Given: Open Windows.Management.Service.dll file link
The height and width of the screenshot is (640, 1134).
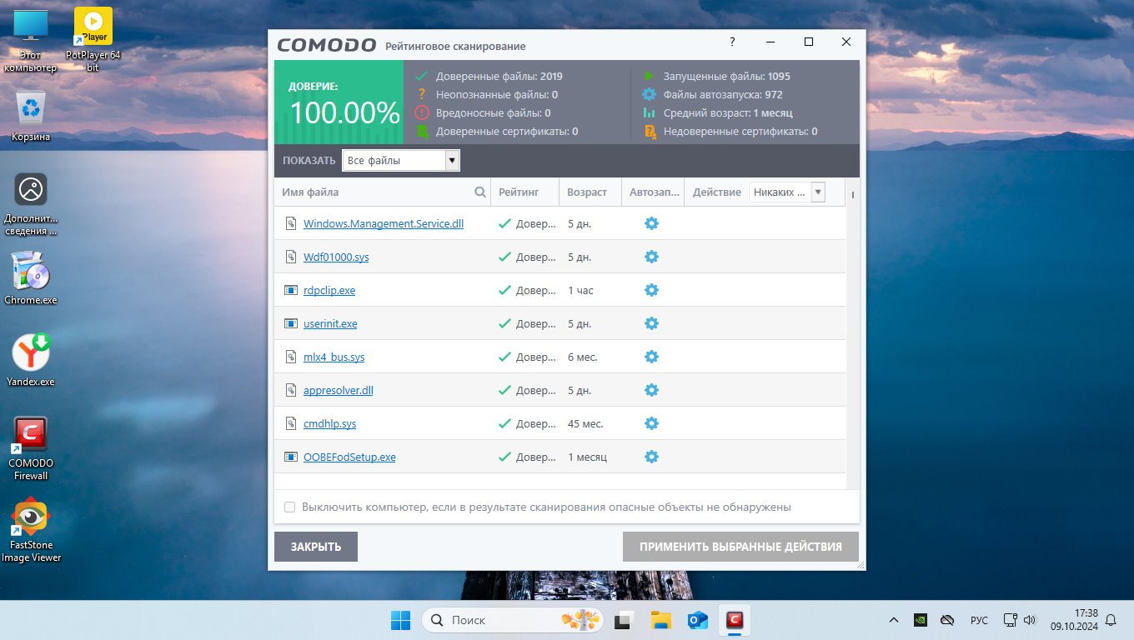Looking at the screenshot, I should (x=383, y=224).
